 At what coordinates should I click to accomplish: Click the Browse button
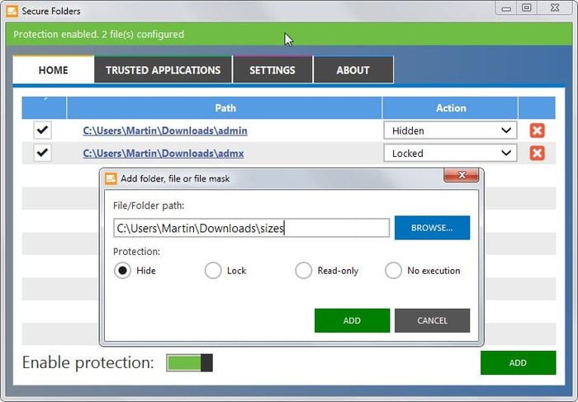tap(432, 228)
